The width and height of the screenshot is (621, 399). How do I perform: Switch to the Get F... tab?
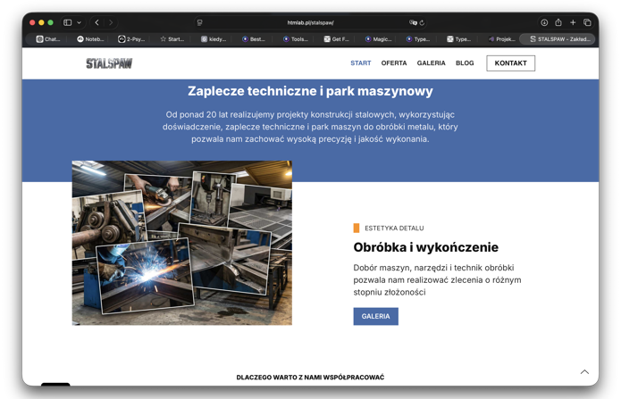337,38
